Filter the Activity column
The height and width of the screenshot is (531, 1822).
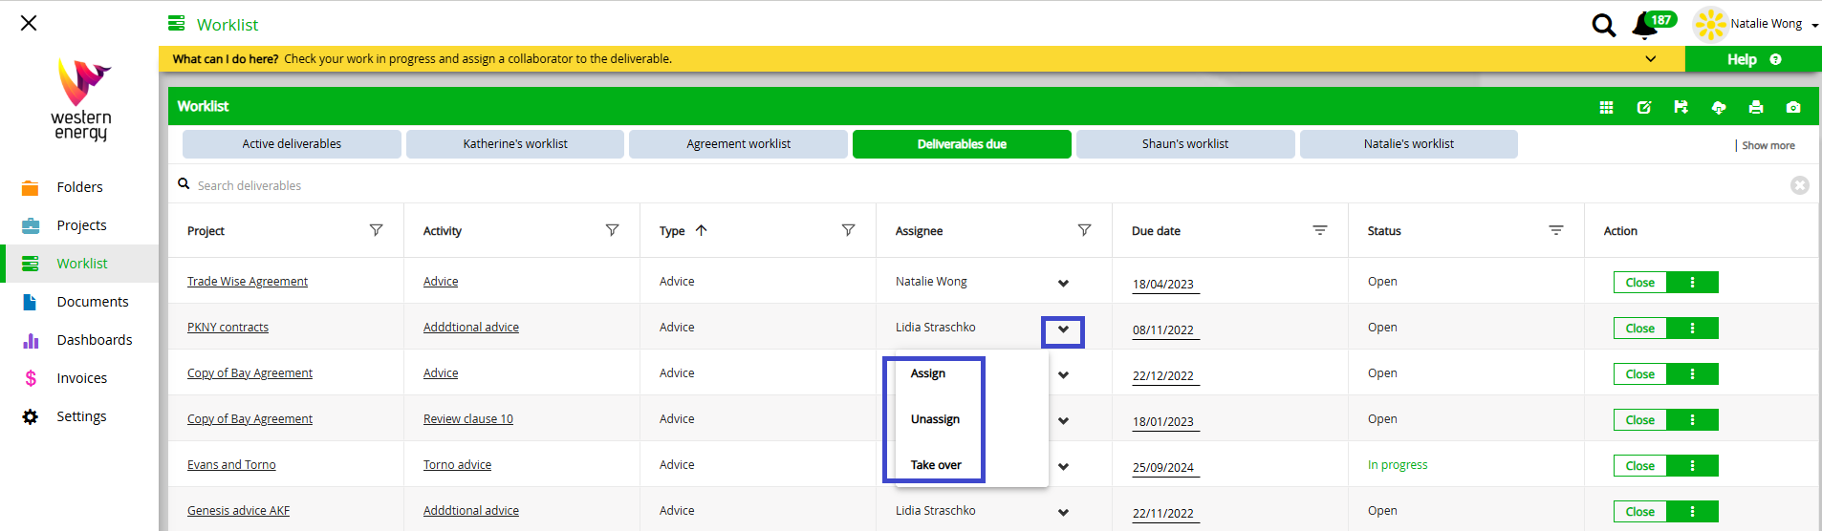click(x=612, y=230)
